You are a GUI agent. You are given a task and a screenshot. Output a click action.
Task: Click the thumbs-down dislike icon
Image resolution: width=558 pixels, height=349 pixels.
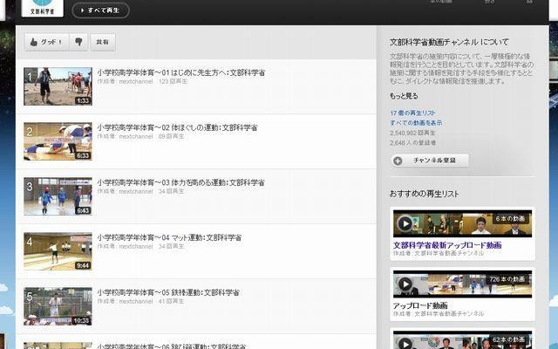pos(78,42)
